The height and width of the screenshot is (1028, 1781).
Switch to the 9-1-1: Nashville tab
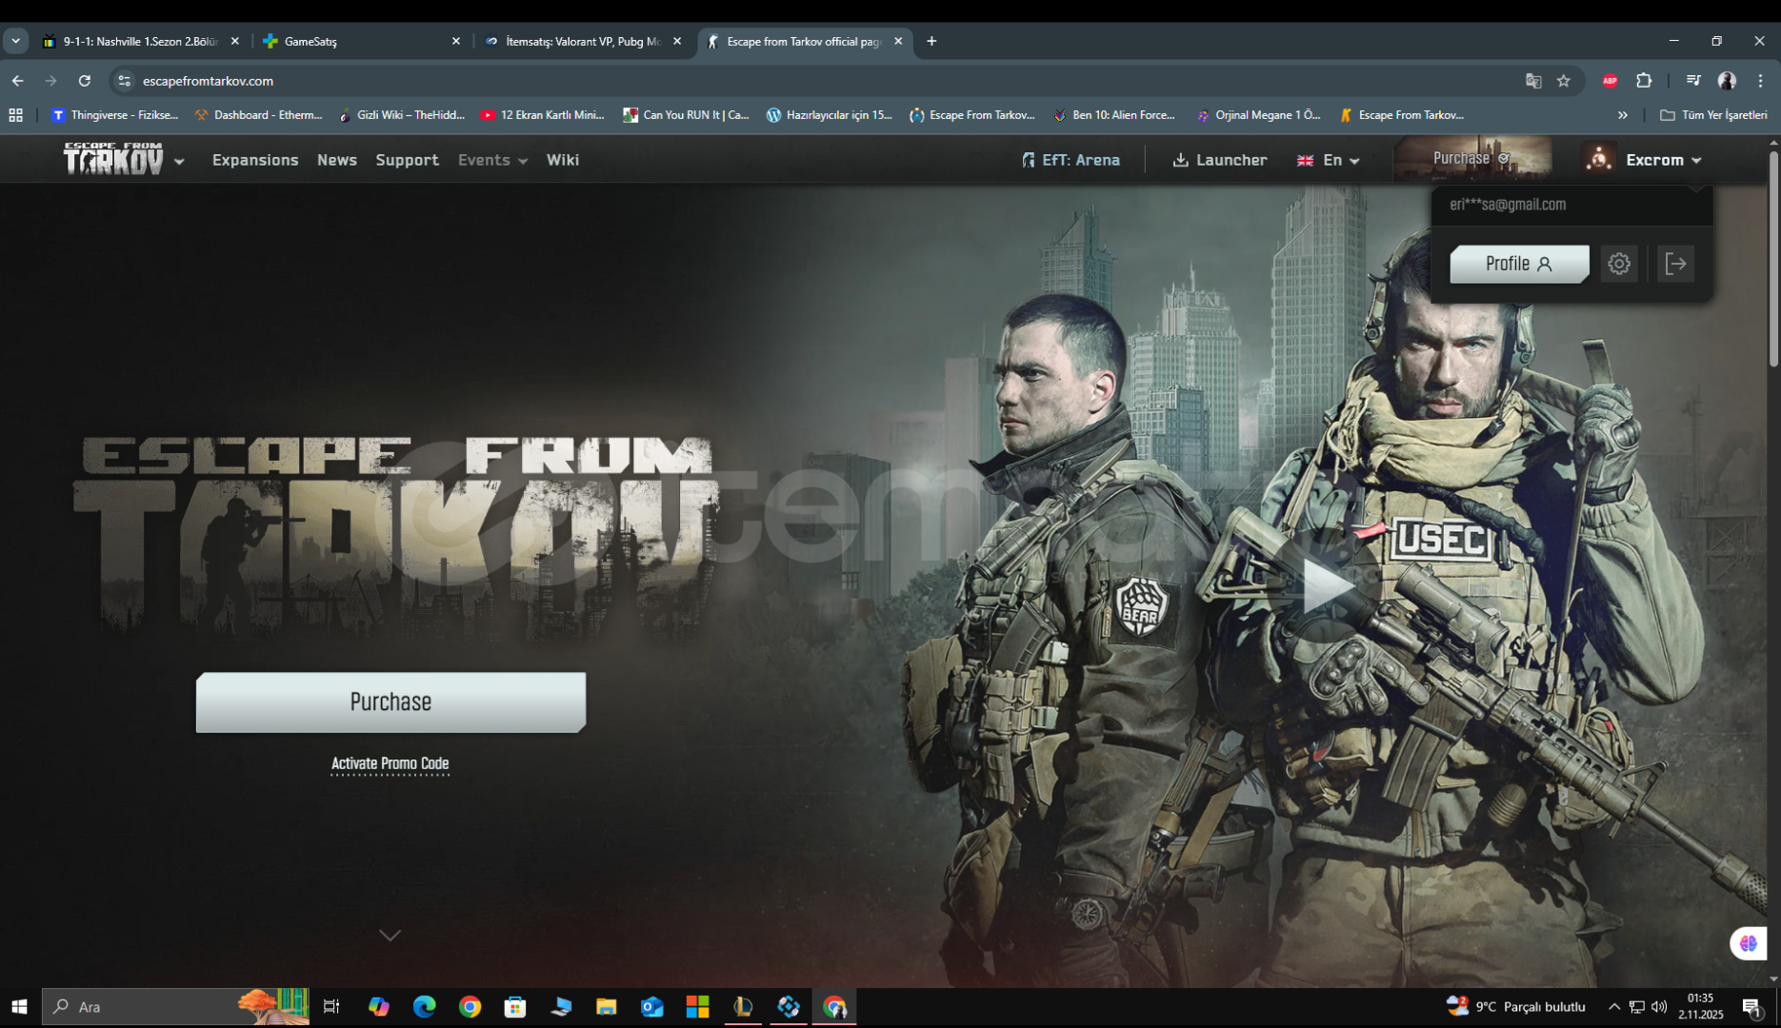[x=141, y=41]
